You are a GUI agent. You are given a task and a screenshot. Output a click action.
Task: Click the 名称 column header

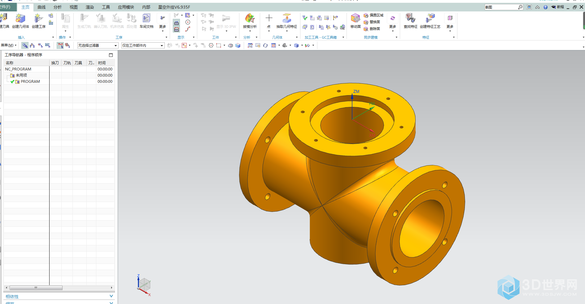(x=27, y=63)
